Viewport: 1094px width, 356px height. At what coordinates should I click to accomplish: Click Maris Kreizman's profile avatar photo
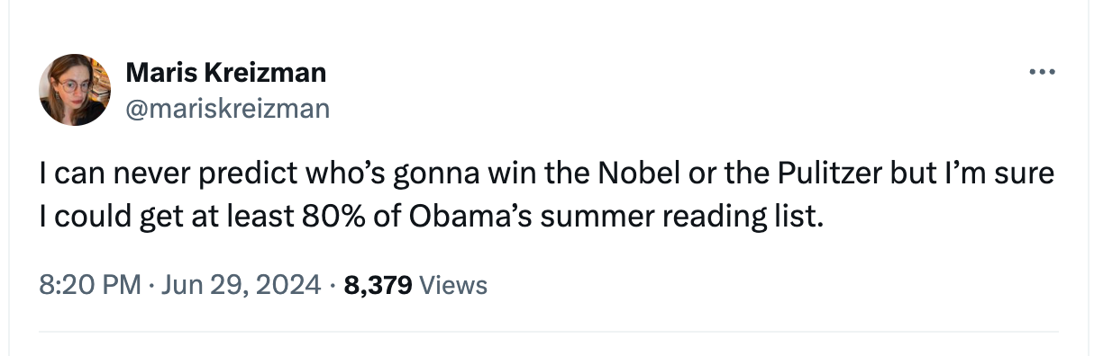pos(74,90)
